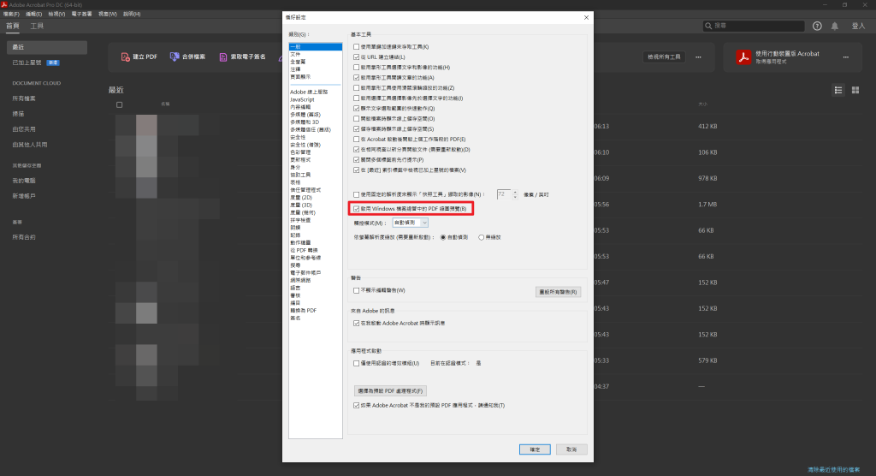Toggle the checkbox with shortcut (Z)
Screen dimensions: 876x476
click(x=357, y=88)
